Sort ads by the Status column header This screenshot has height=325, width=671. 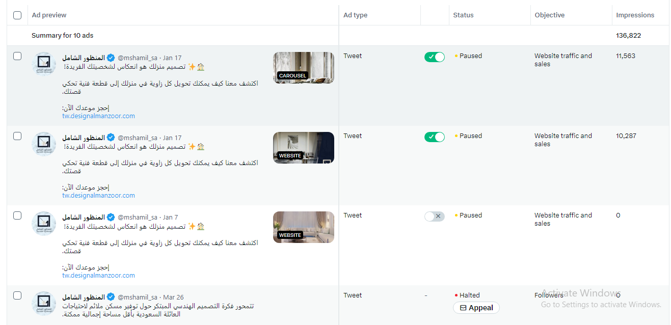tap(464, 15)
